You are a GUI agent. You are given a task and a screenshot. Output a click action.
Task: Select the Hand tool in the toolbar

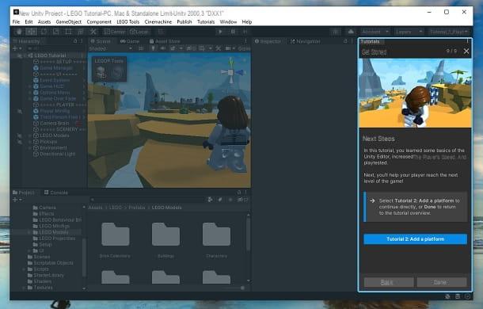click(x=19, y=32)
